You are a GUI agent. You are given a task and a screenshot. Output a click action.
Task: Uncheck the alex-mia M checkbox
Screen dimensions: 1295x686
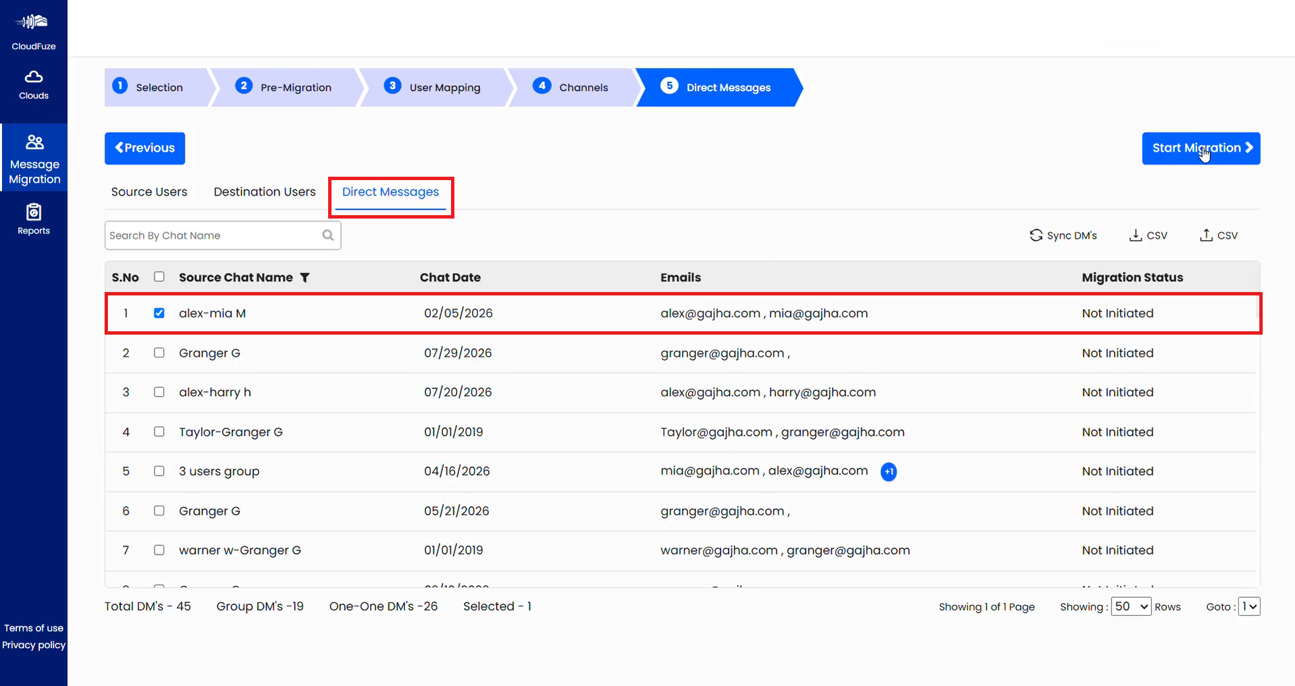(x=159, y=313)
